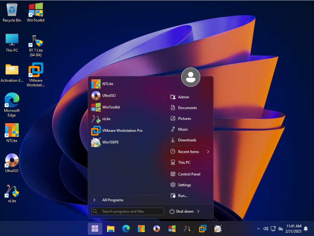Open nLite from Start menu programs
Image resolution: width=314 pixels, height=236 pixels.
tap(127, 119)
